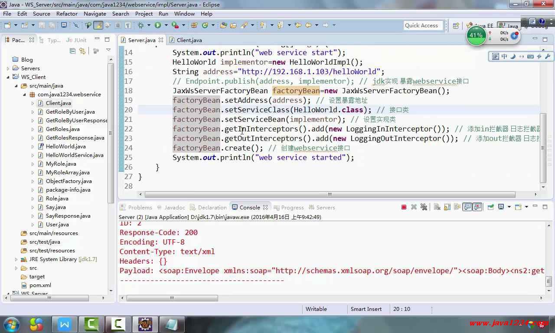The image size is (555, 333).
Task: Open the Open Console dropdown arrow
Action: click(526, 207)
